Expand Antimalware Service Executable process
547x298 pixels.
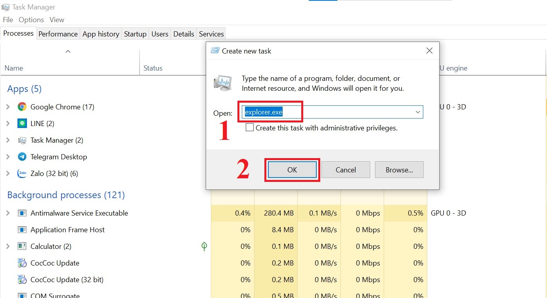[8, 213]
